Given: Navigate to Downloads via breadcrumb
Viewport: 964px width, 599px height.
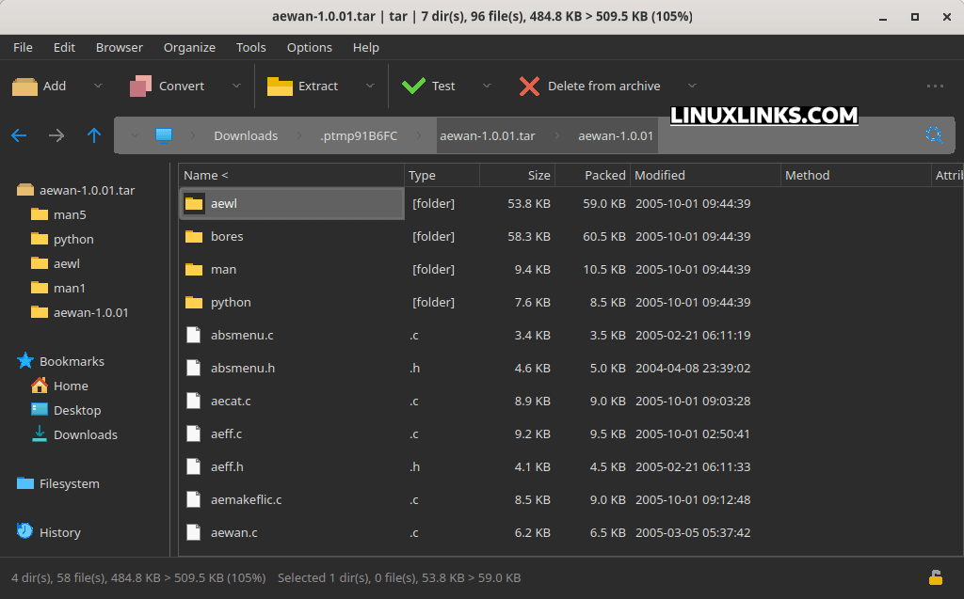Looking at the screenshot, I should [x=246, y=135].
